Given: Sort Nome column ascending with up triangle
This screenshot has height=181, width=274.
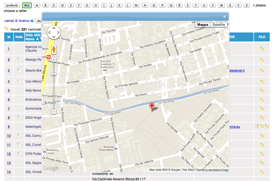Looking at the screenshot, I should tap(37, 39).
